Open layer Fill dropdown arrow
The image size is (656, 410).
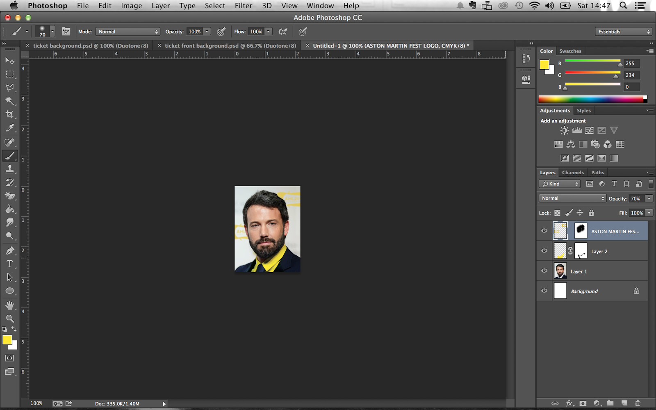649,213
